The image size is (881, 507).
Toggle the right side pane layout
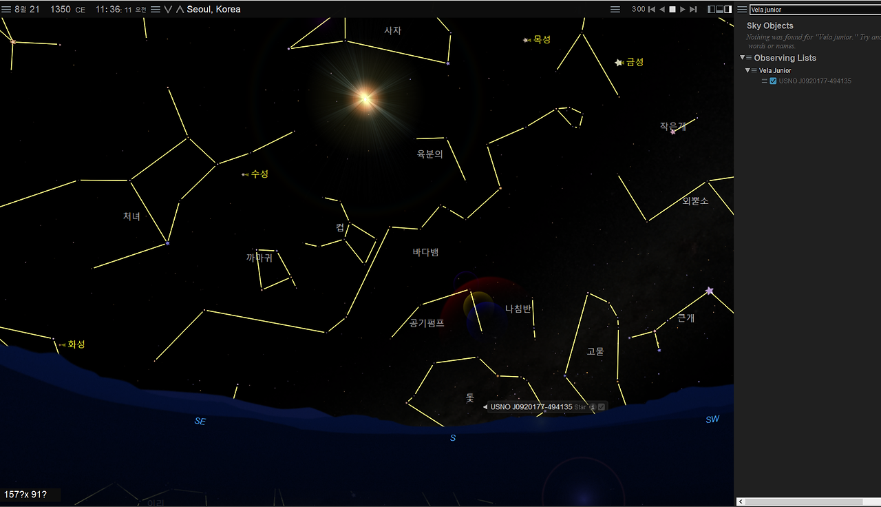728,10
